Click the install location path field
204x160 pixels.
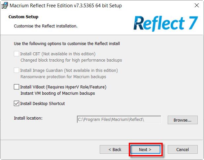119,119
